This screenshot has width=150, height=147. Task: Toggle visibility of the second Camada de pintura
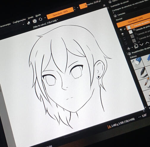(x=123, y=34)
